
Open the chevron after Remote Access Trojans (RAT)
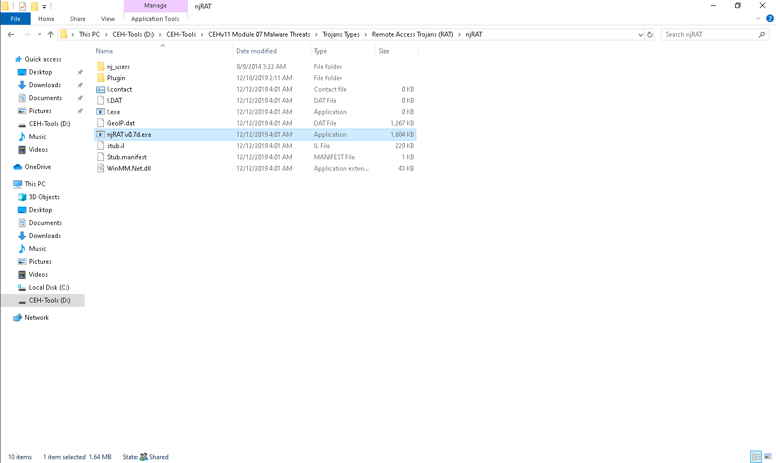[x=459, y=34]
